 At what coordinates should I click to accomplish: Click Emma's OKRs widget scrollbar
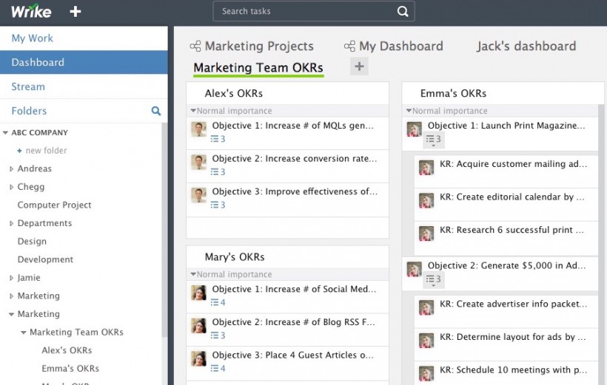tap(601, 245)
